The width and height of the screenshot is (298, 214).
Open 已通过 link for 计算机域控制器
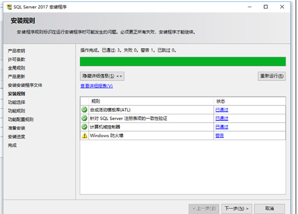point(222,127)
